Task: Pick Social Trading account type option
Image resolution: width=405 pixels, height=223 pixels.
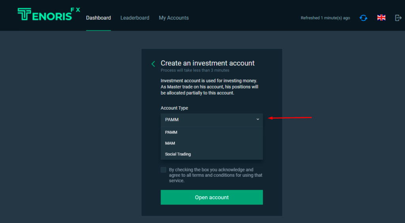Action: pyautogui.click(x=178, y=154)
